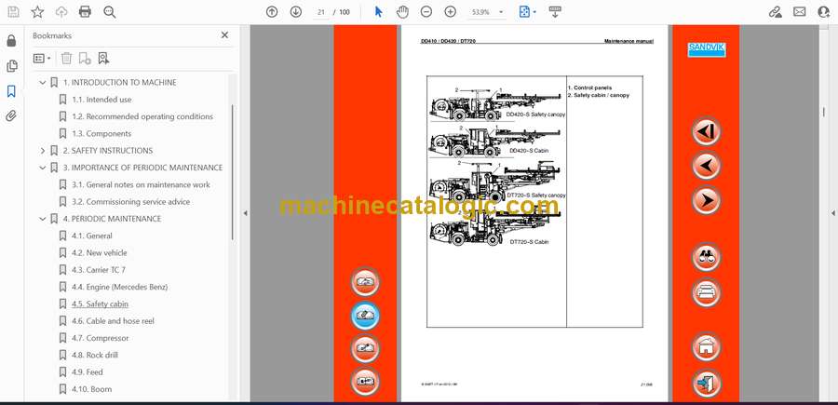The height and width of the screenshot is (405, 838).
Task: Select 2. SAFETY INSTRUCTIONS bookmark text
Action: [108, 151]
